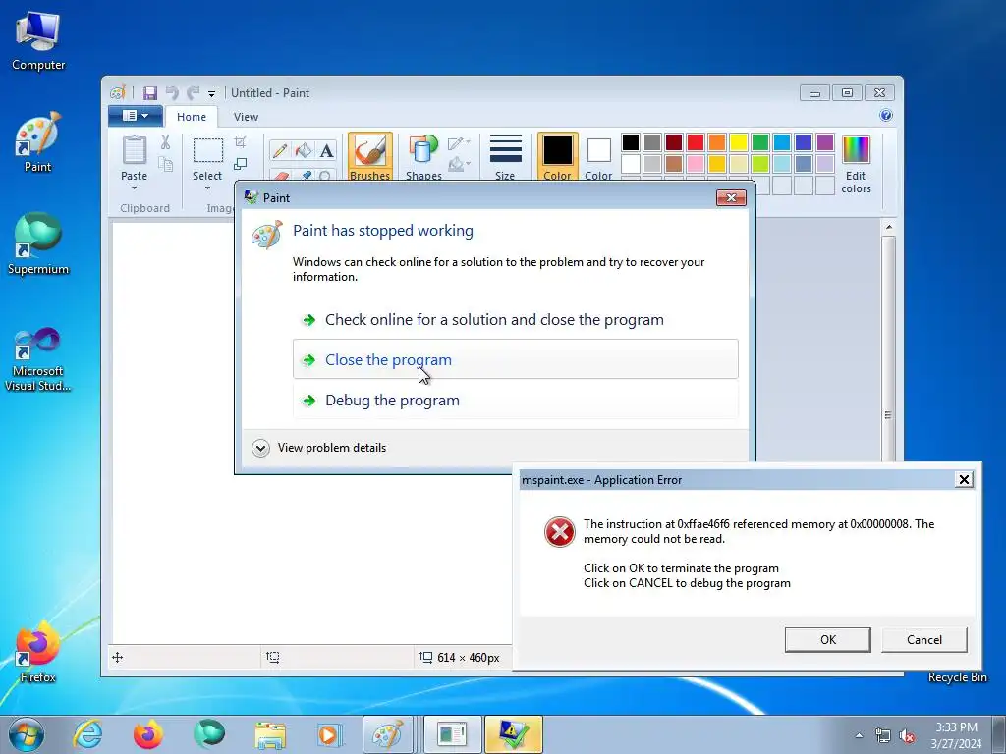Click the Select rectangle tool
Screen dimensions: 1006x754
point(208,150)
